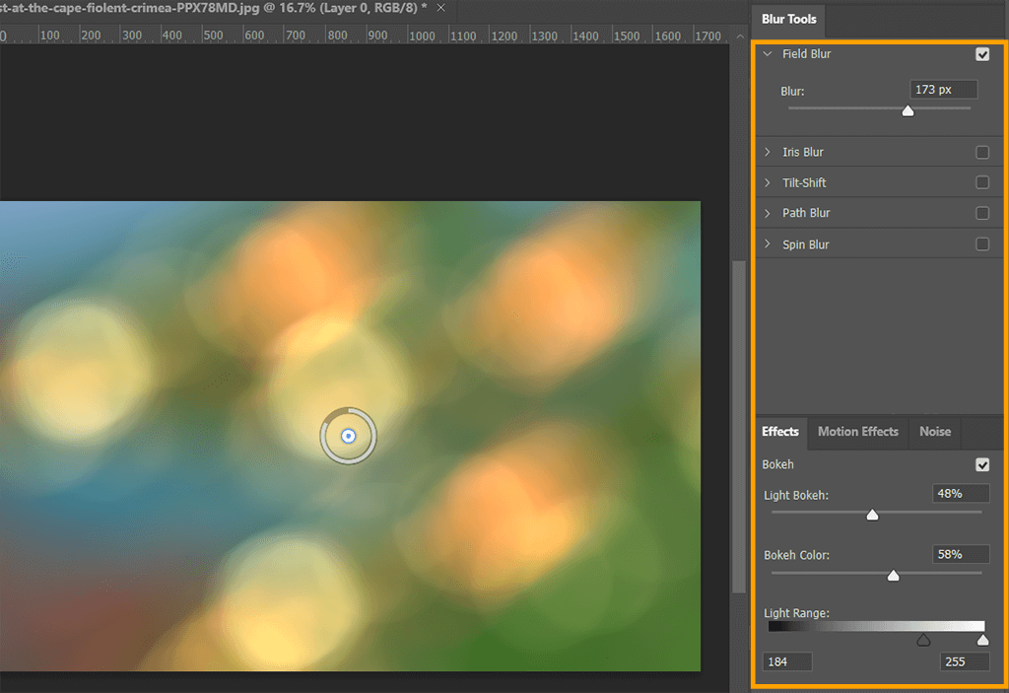The width and height of the screenshot is (1009, 693).
Task: Click the Light Range white threshold handle
Action: [x=982, y=640]
